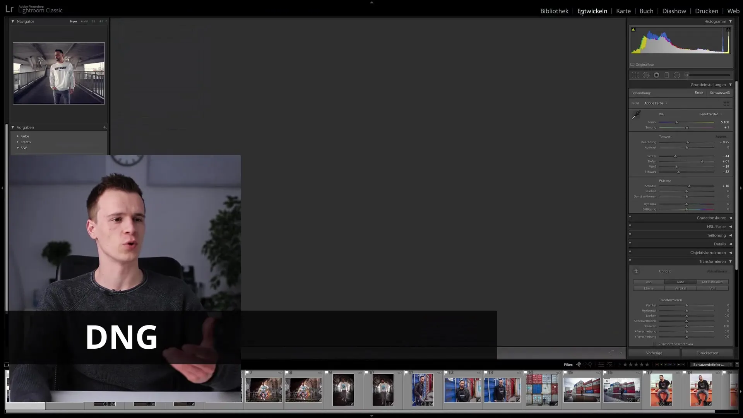Hide right panel group arrow

point(741,188)
